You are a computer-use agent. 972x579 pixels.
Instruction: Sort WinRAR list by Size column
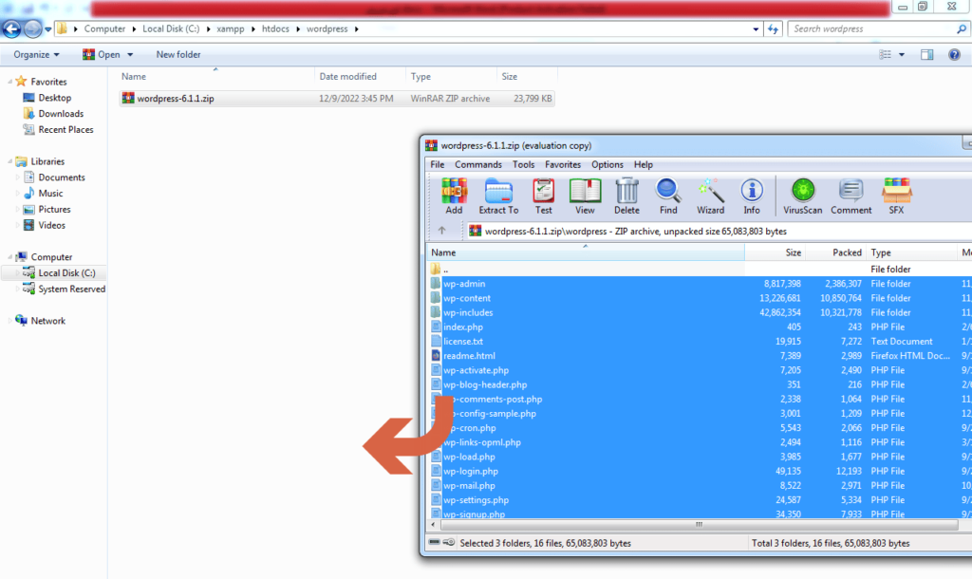point(775,252)
